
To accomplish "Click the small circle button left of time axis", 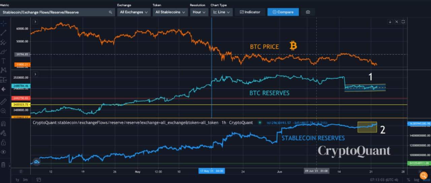I will [x=21, y=171].
